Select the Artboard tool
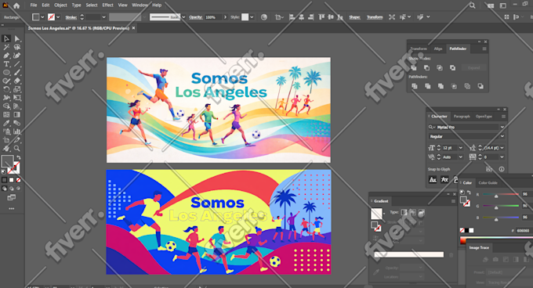 pos(6,140)
